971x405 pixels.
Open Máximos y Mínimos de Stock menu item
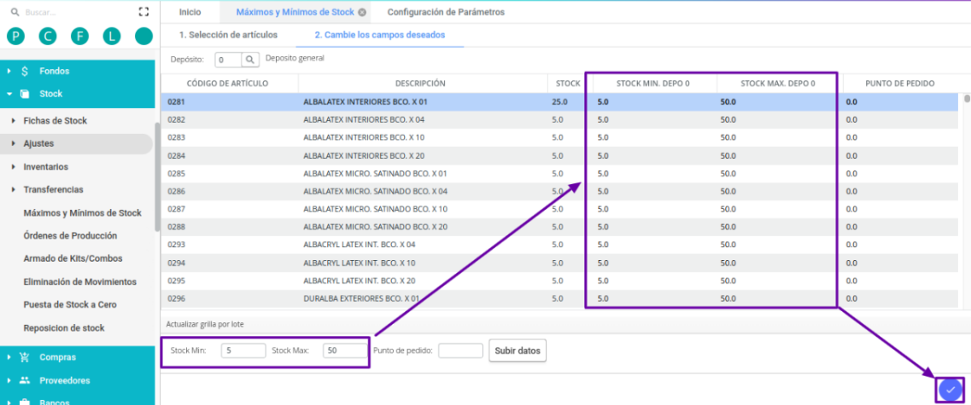click(82, 212)
